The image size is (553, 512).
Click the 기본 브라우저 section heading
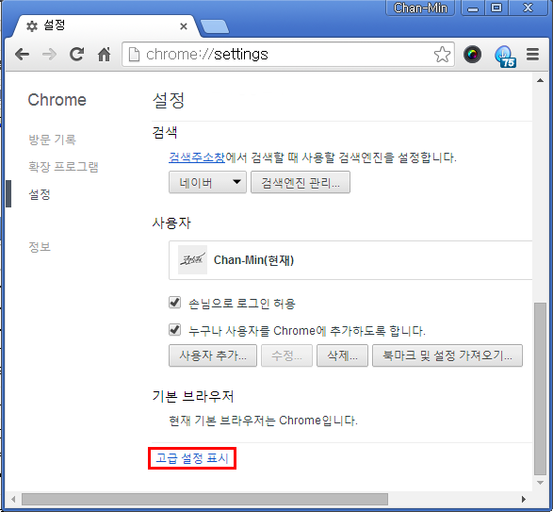[193, 396]
